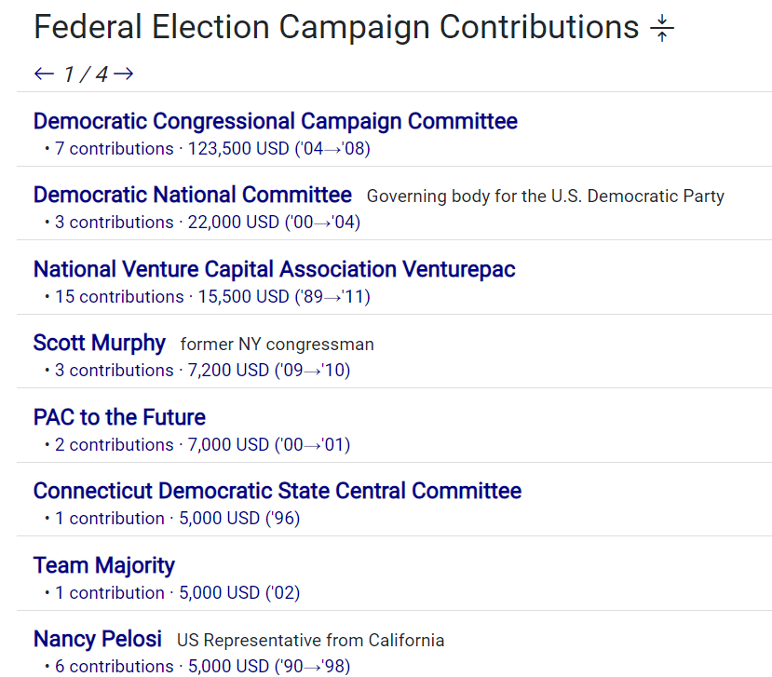Image resolution: width=772 pixels, height=677 pixels.
Task: Open the Democratic National Committee link
Action: [x=192, y=195]
